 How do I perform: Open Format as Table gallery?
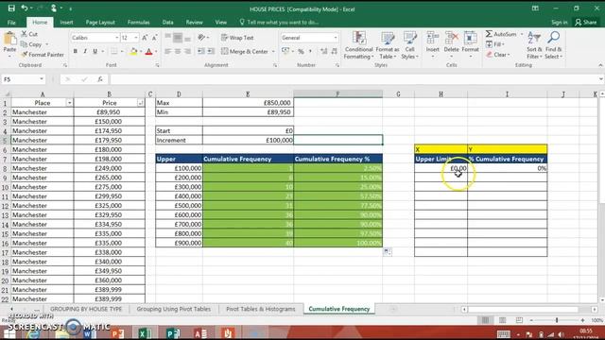coord(388,45)
